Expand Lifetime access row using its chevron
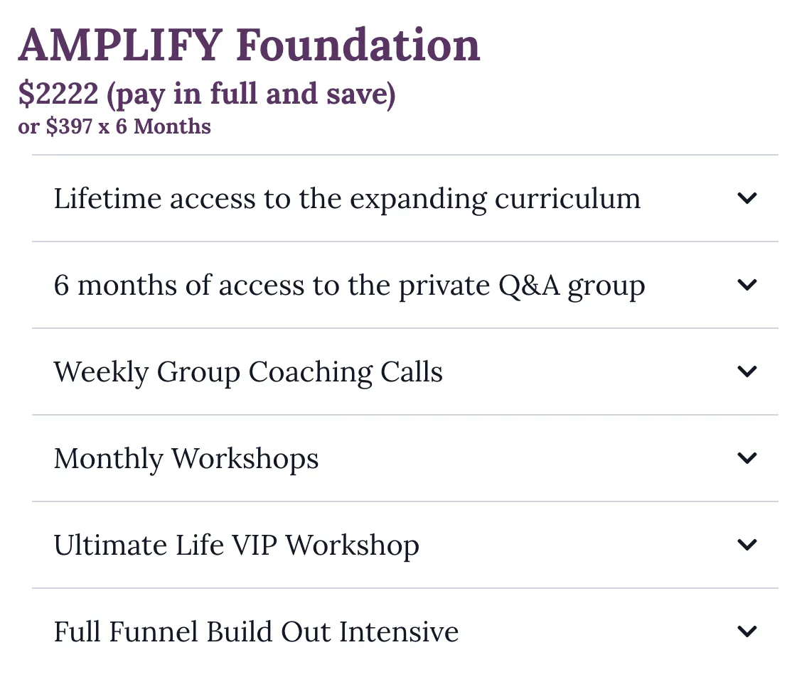 click(746, 198)
